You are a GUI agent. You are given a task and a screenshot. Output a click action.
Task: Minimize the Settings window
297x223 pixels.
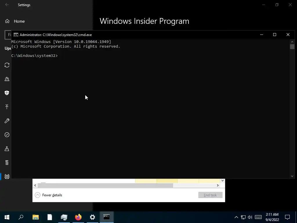click(263, 5)
